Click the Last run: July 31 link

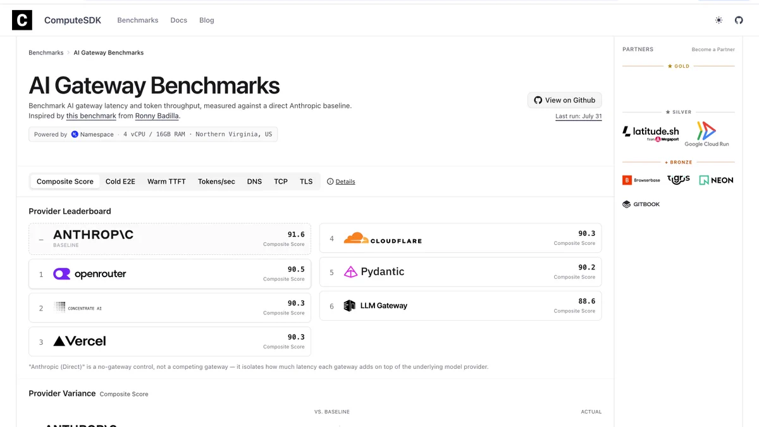[x=579, y=116]
